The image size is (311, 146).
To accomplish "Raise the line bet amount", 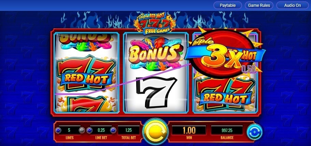I will click(113, 130).
